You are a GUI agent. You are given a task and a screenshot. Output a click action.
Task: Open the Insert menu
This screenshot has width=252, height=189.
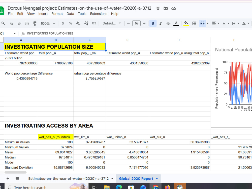(43, 14)
